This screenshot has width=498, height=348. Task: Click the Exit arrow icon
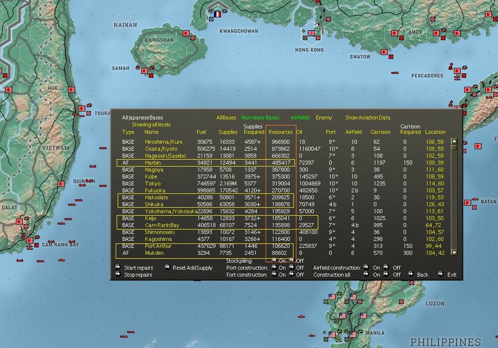coord(440,275)
